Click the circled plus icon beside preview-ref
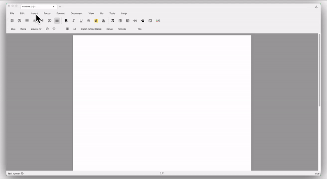The width and height of the screenshot is (327, 179). [x=47, y=29]
